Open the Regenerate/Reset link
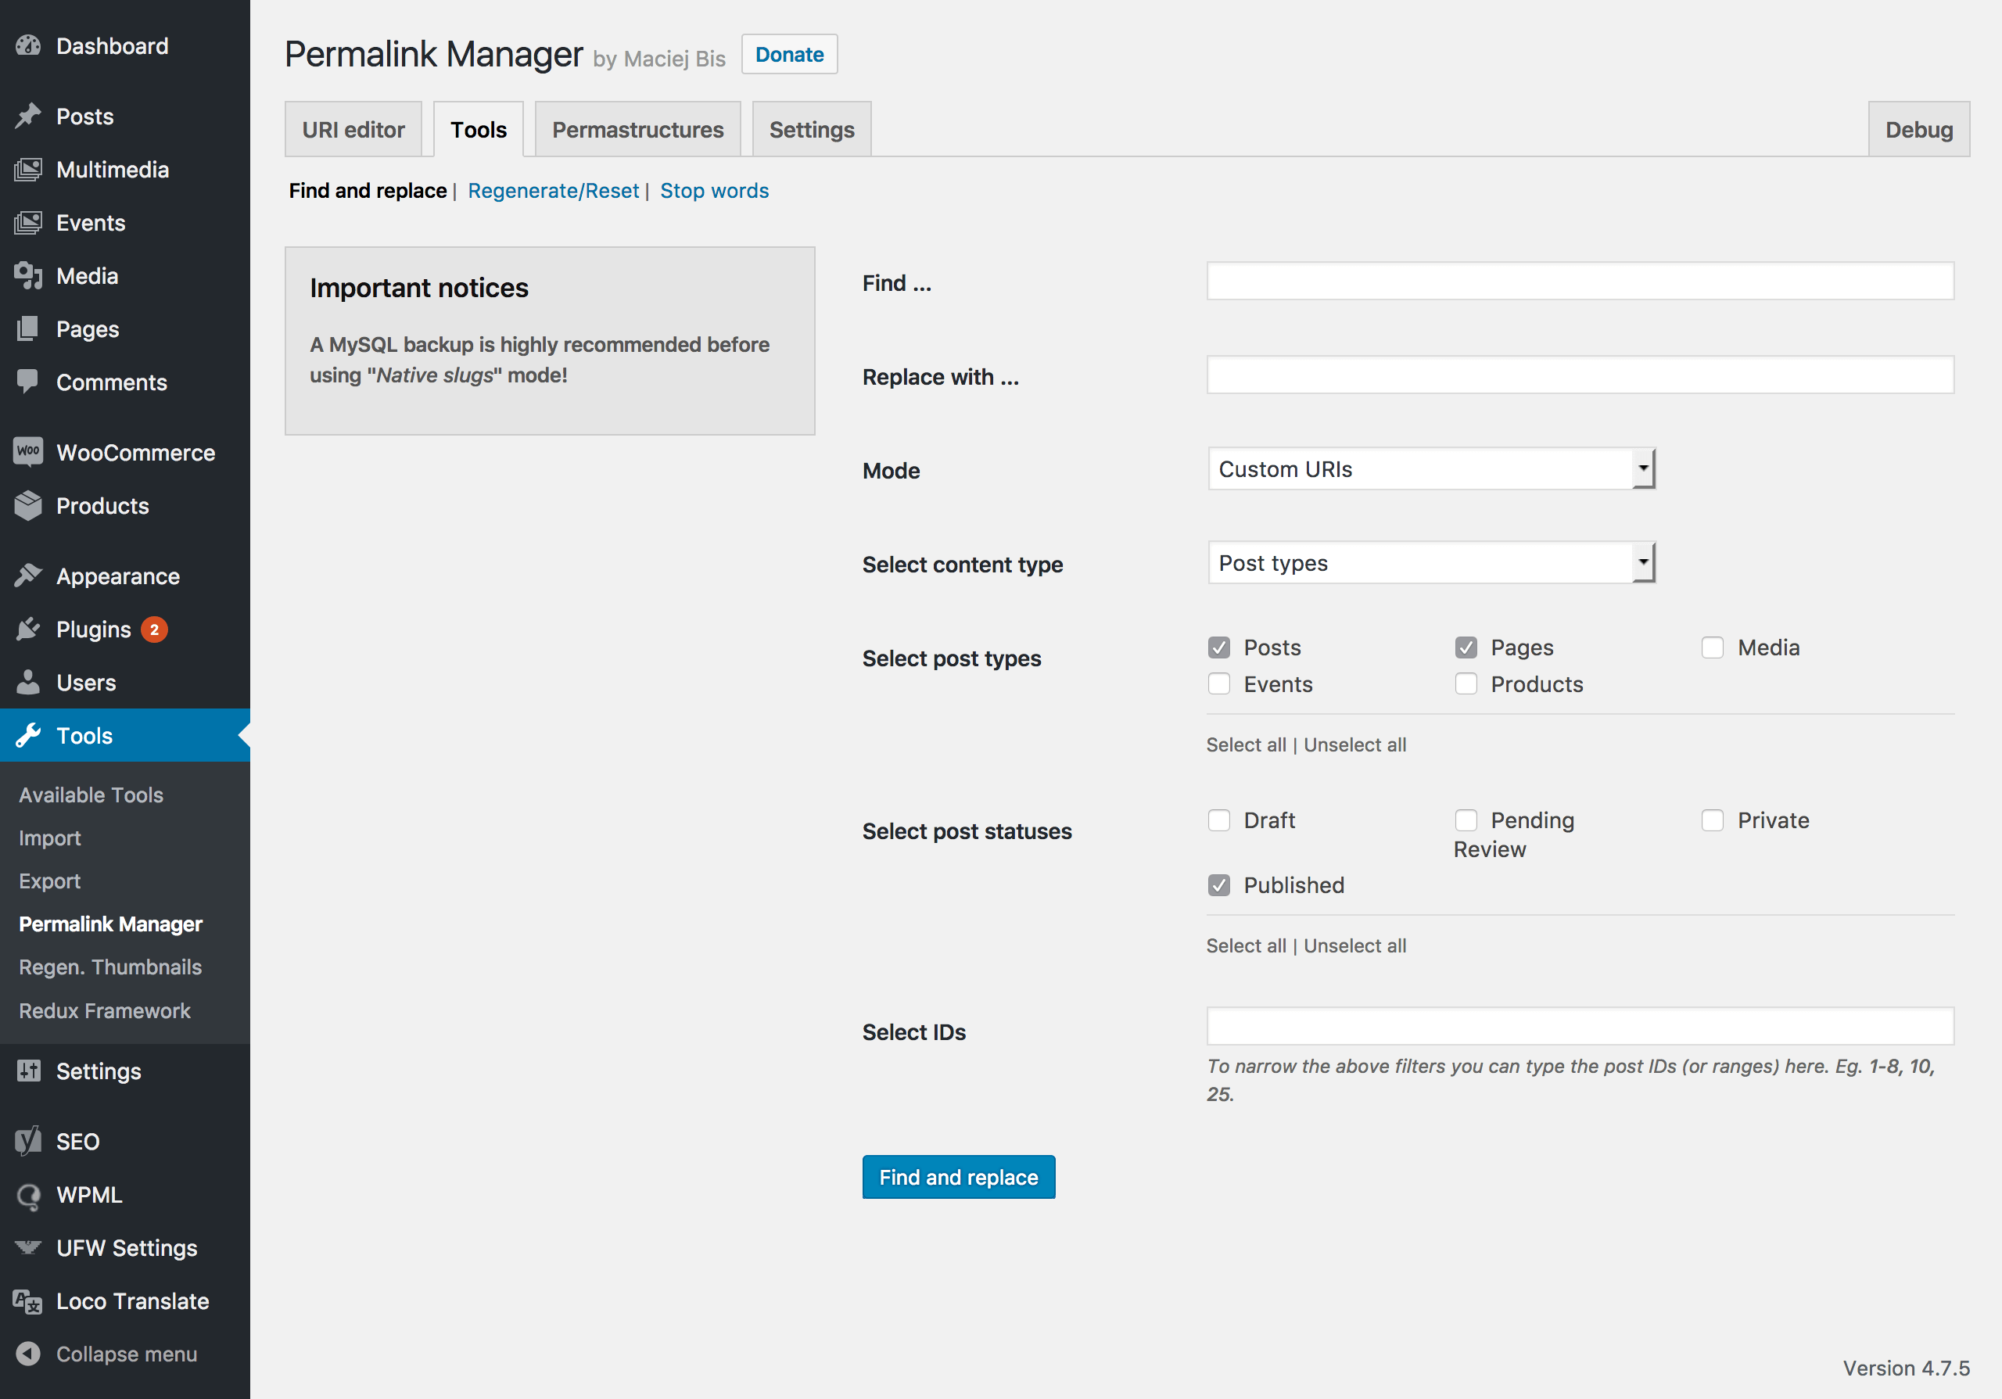Viewport: 2002px width, 1399px height. (x=553, y=191)
